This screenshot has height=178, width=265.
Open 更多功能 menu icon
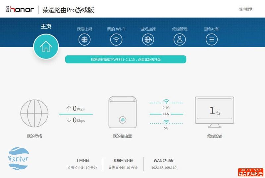212,40
